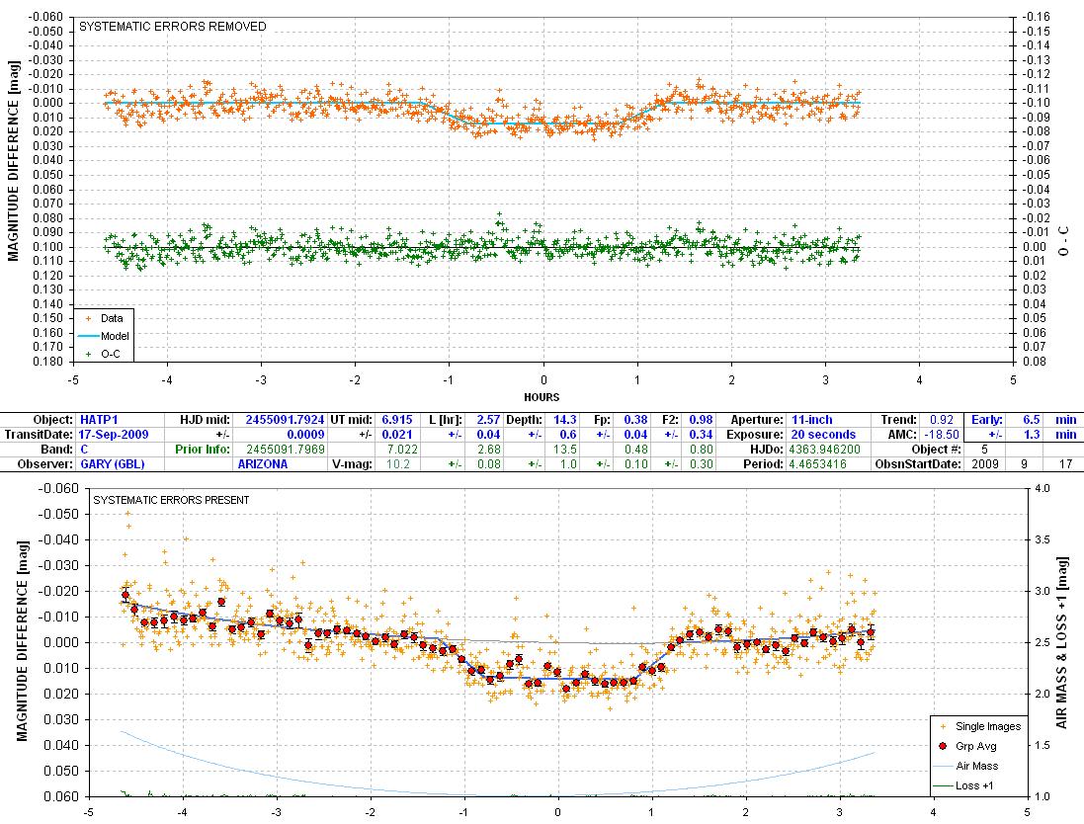Click the "Loss +1" legend entry
The width and height of the screenshot is (1084, 824).
[x=963, y=785]
